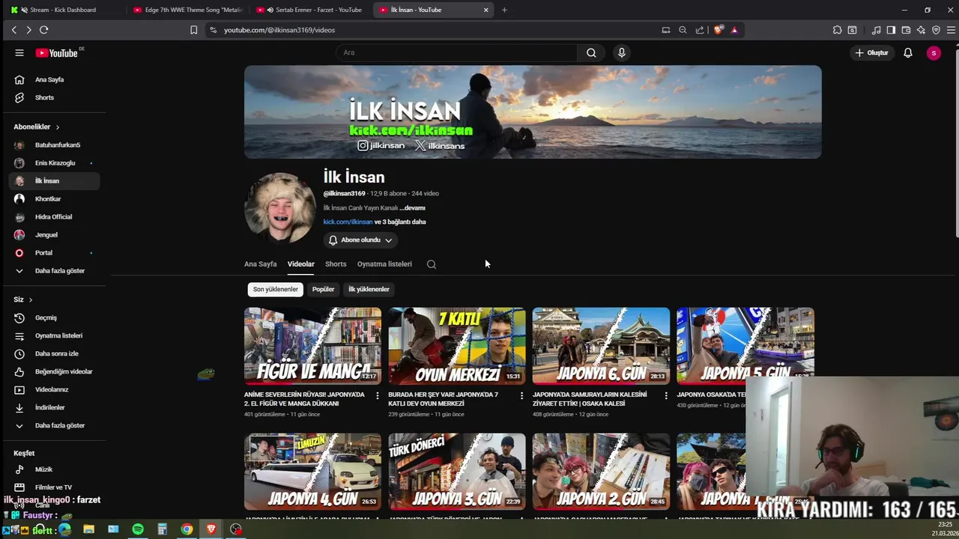959x539 pixels.
Task: Open Geçmiş in the sidebar
Action: 54,317
